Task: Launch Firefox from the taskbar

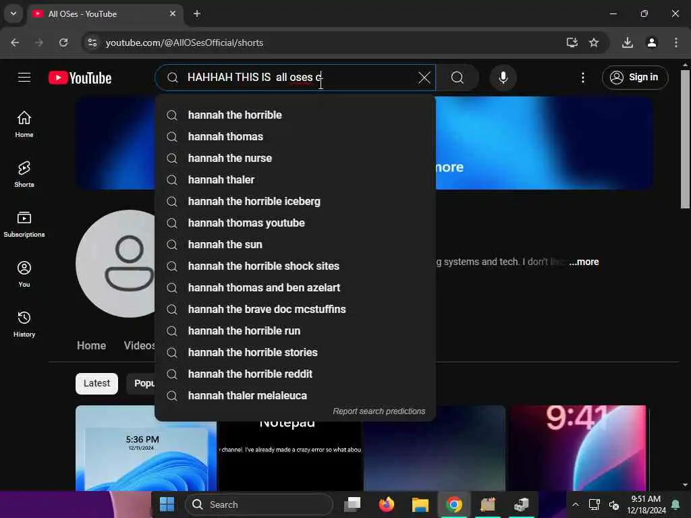Action: [x=387, y=505]
